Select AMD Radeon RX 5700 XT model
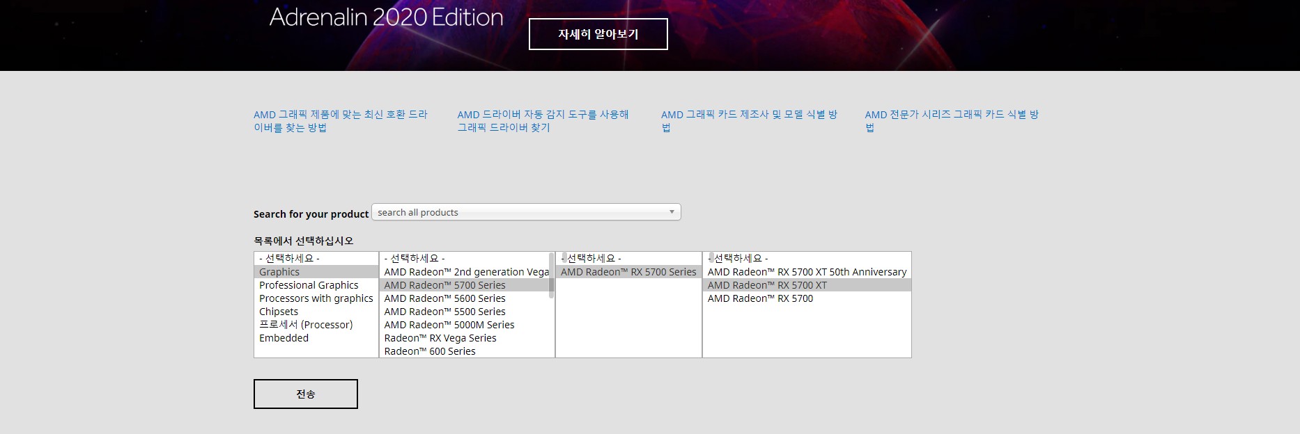The image size is (1300, 434). coord(807,285)
